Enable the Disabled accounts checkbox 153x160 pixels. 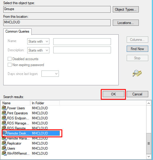9,59
